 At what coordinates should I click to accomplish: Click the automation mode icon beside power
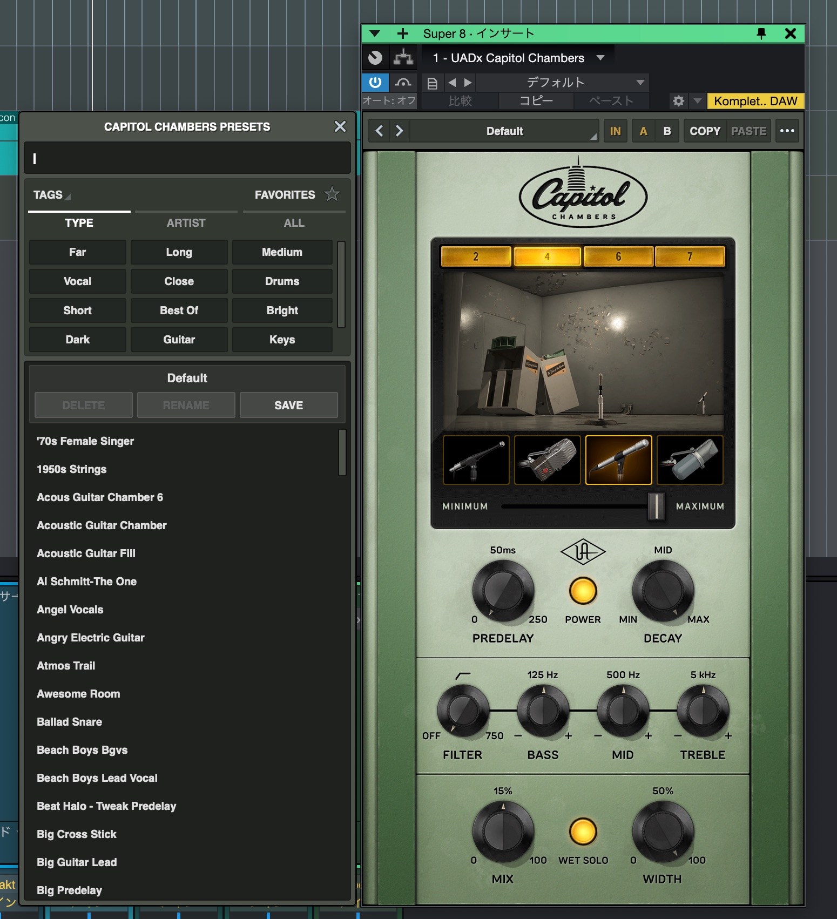click(403, 83)
